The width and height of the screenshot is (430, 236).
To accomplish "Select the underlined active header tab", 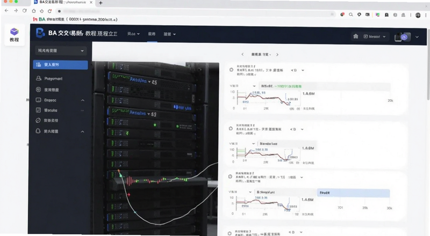I will click(152, 34).
